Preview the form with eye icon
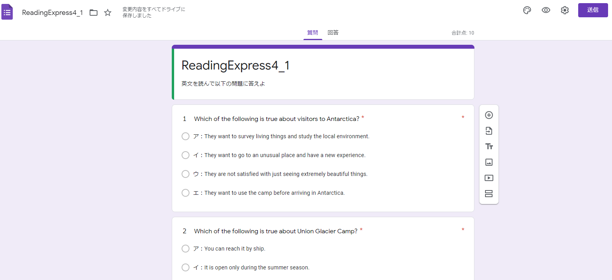The width and height of the screenshot is (612, 280). tap(546, 10)
